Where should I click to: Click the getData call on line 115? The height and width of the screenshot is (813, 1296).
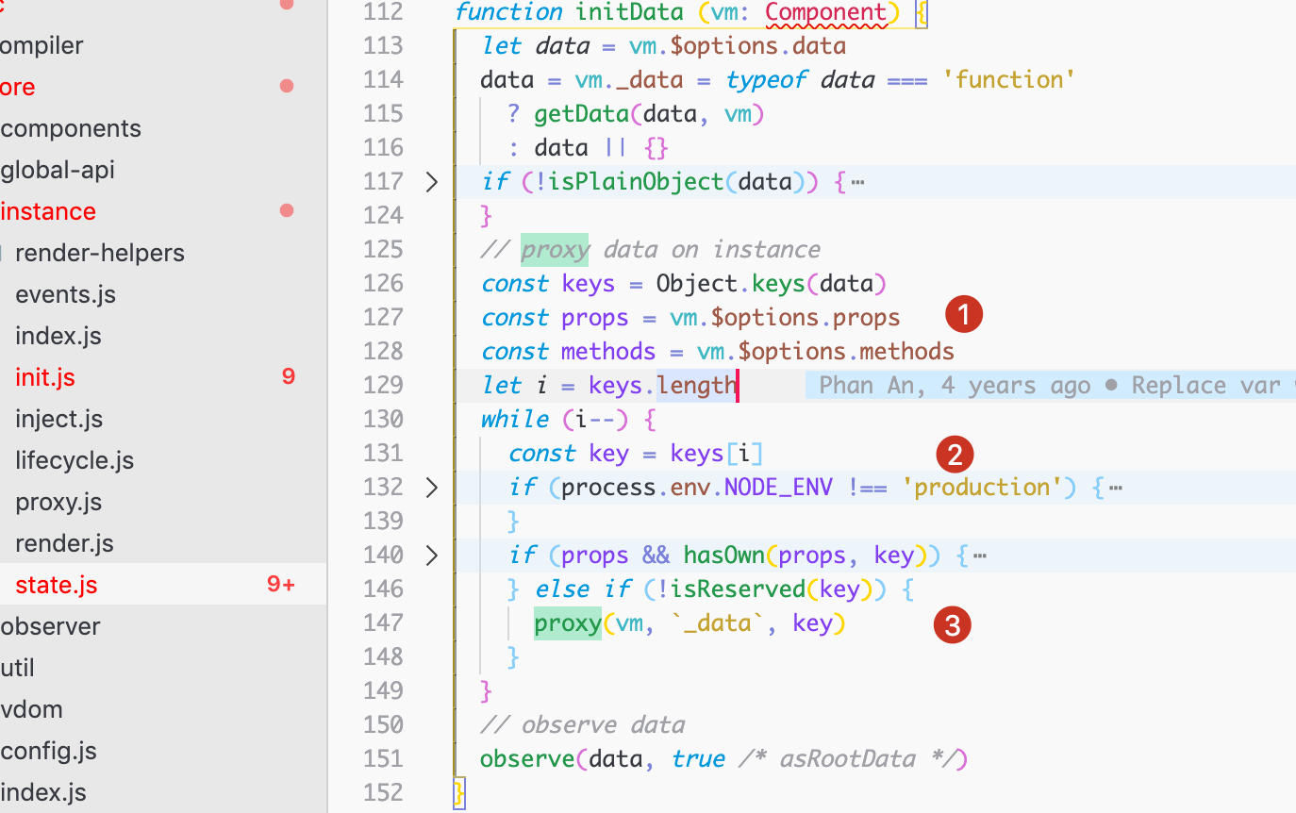pyautogui.click(x=581, y=114)
